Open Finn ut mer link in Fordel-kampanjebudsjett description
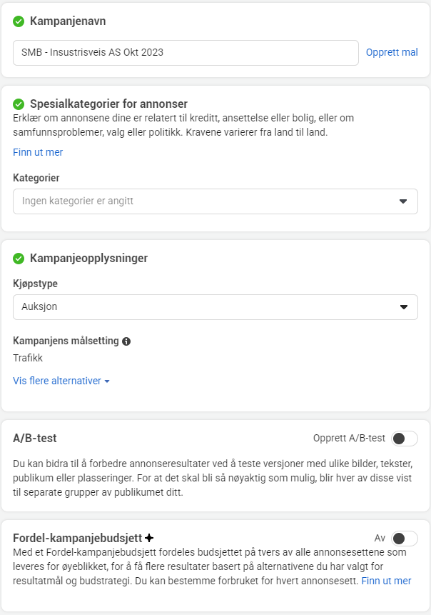This screenshot has height=615, width=431. [x=386, y=581]
